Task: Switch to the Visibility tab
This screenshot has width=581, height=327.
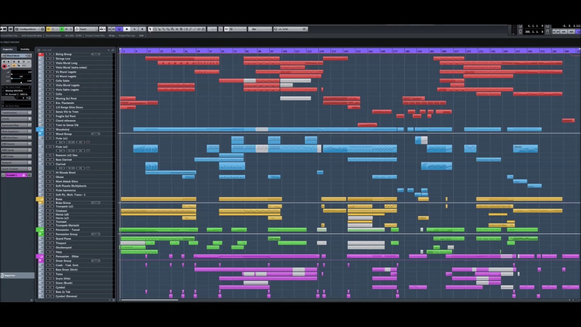Action: coord(25,49)
